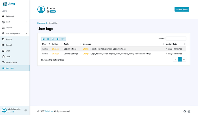Viewport: 198px width, 115px height.
Task: Focus the Search input field
Action: (x=176, y=39)
